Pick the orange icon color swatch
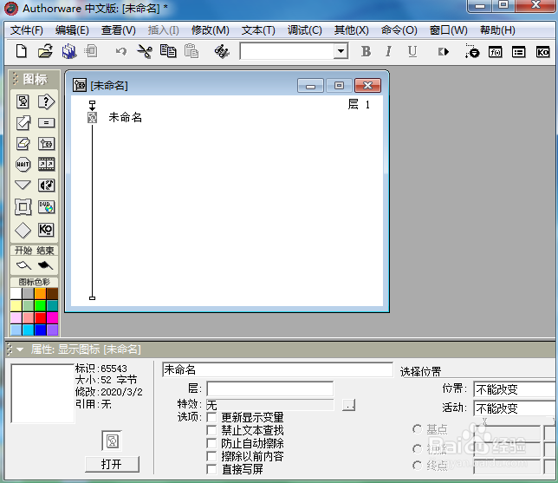 point(40,294)
